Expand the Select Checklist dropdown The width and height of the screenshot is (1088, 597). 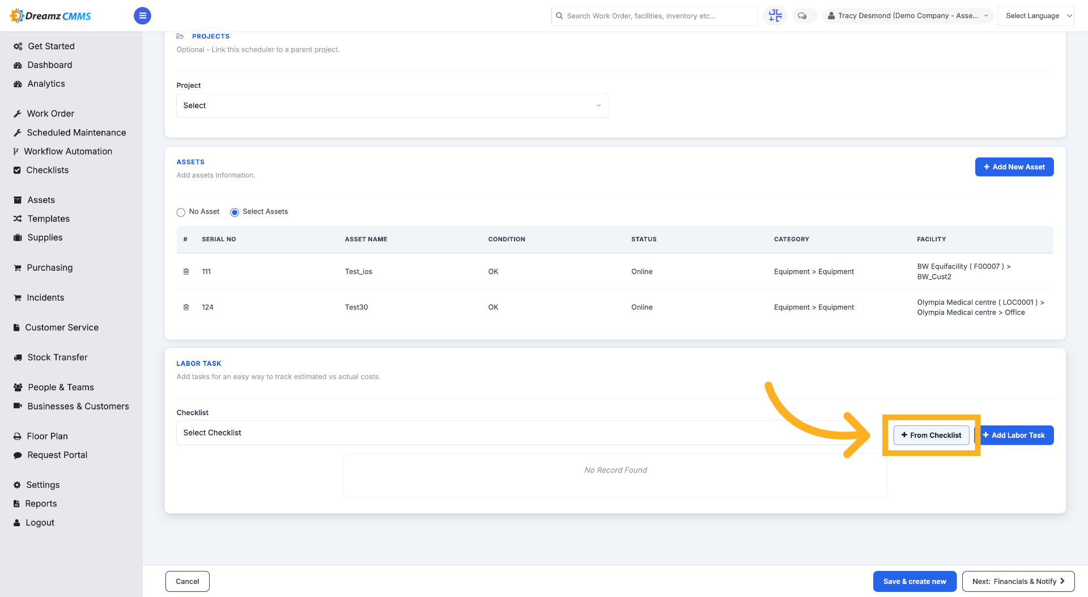tap(530, 433)
